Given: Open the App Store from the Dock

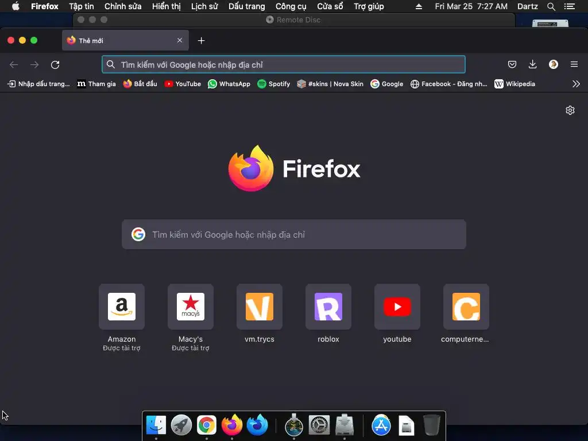Looking at the screenshot, I should 381,425.
